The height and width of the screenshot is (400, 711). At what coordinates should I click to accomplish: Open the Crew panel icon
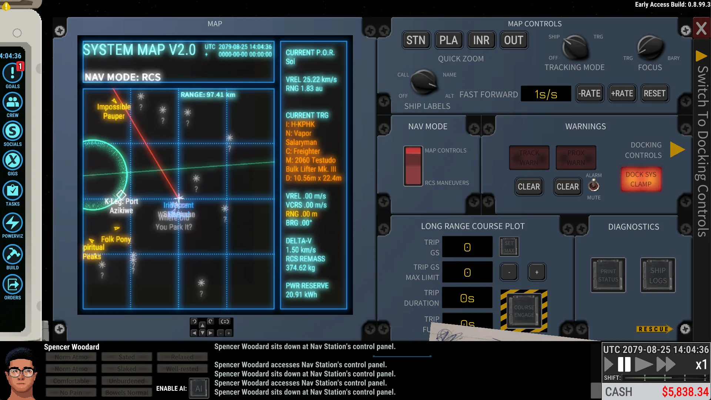(x=13, y=102)
